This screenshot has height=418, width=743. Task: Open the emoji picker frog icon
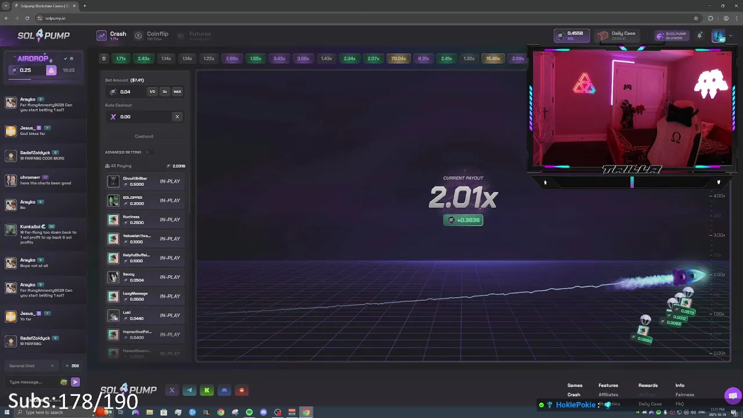tap(64, 382)
